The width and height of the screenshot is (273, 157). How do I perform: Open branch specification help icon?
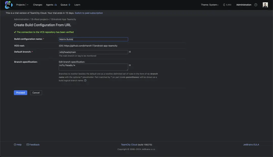[85, 81]
